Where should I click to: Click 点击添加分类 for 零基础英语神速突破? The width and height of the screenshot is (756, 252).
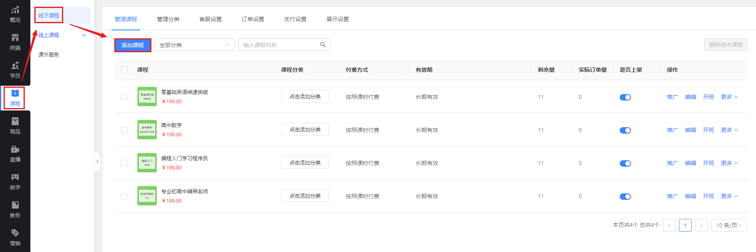(305, 96)
